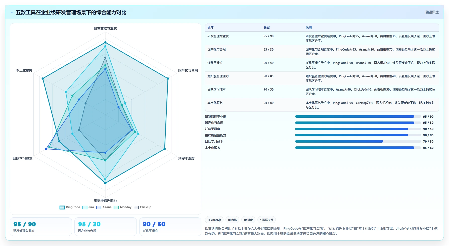Click the 研发管理专业度 progress bar

tap(358, 116)
